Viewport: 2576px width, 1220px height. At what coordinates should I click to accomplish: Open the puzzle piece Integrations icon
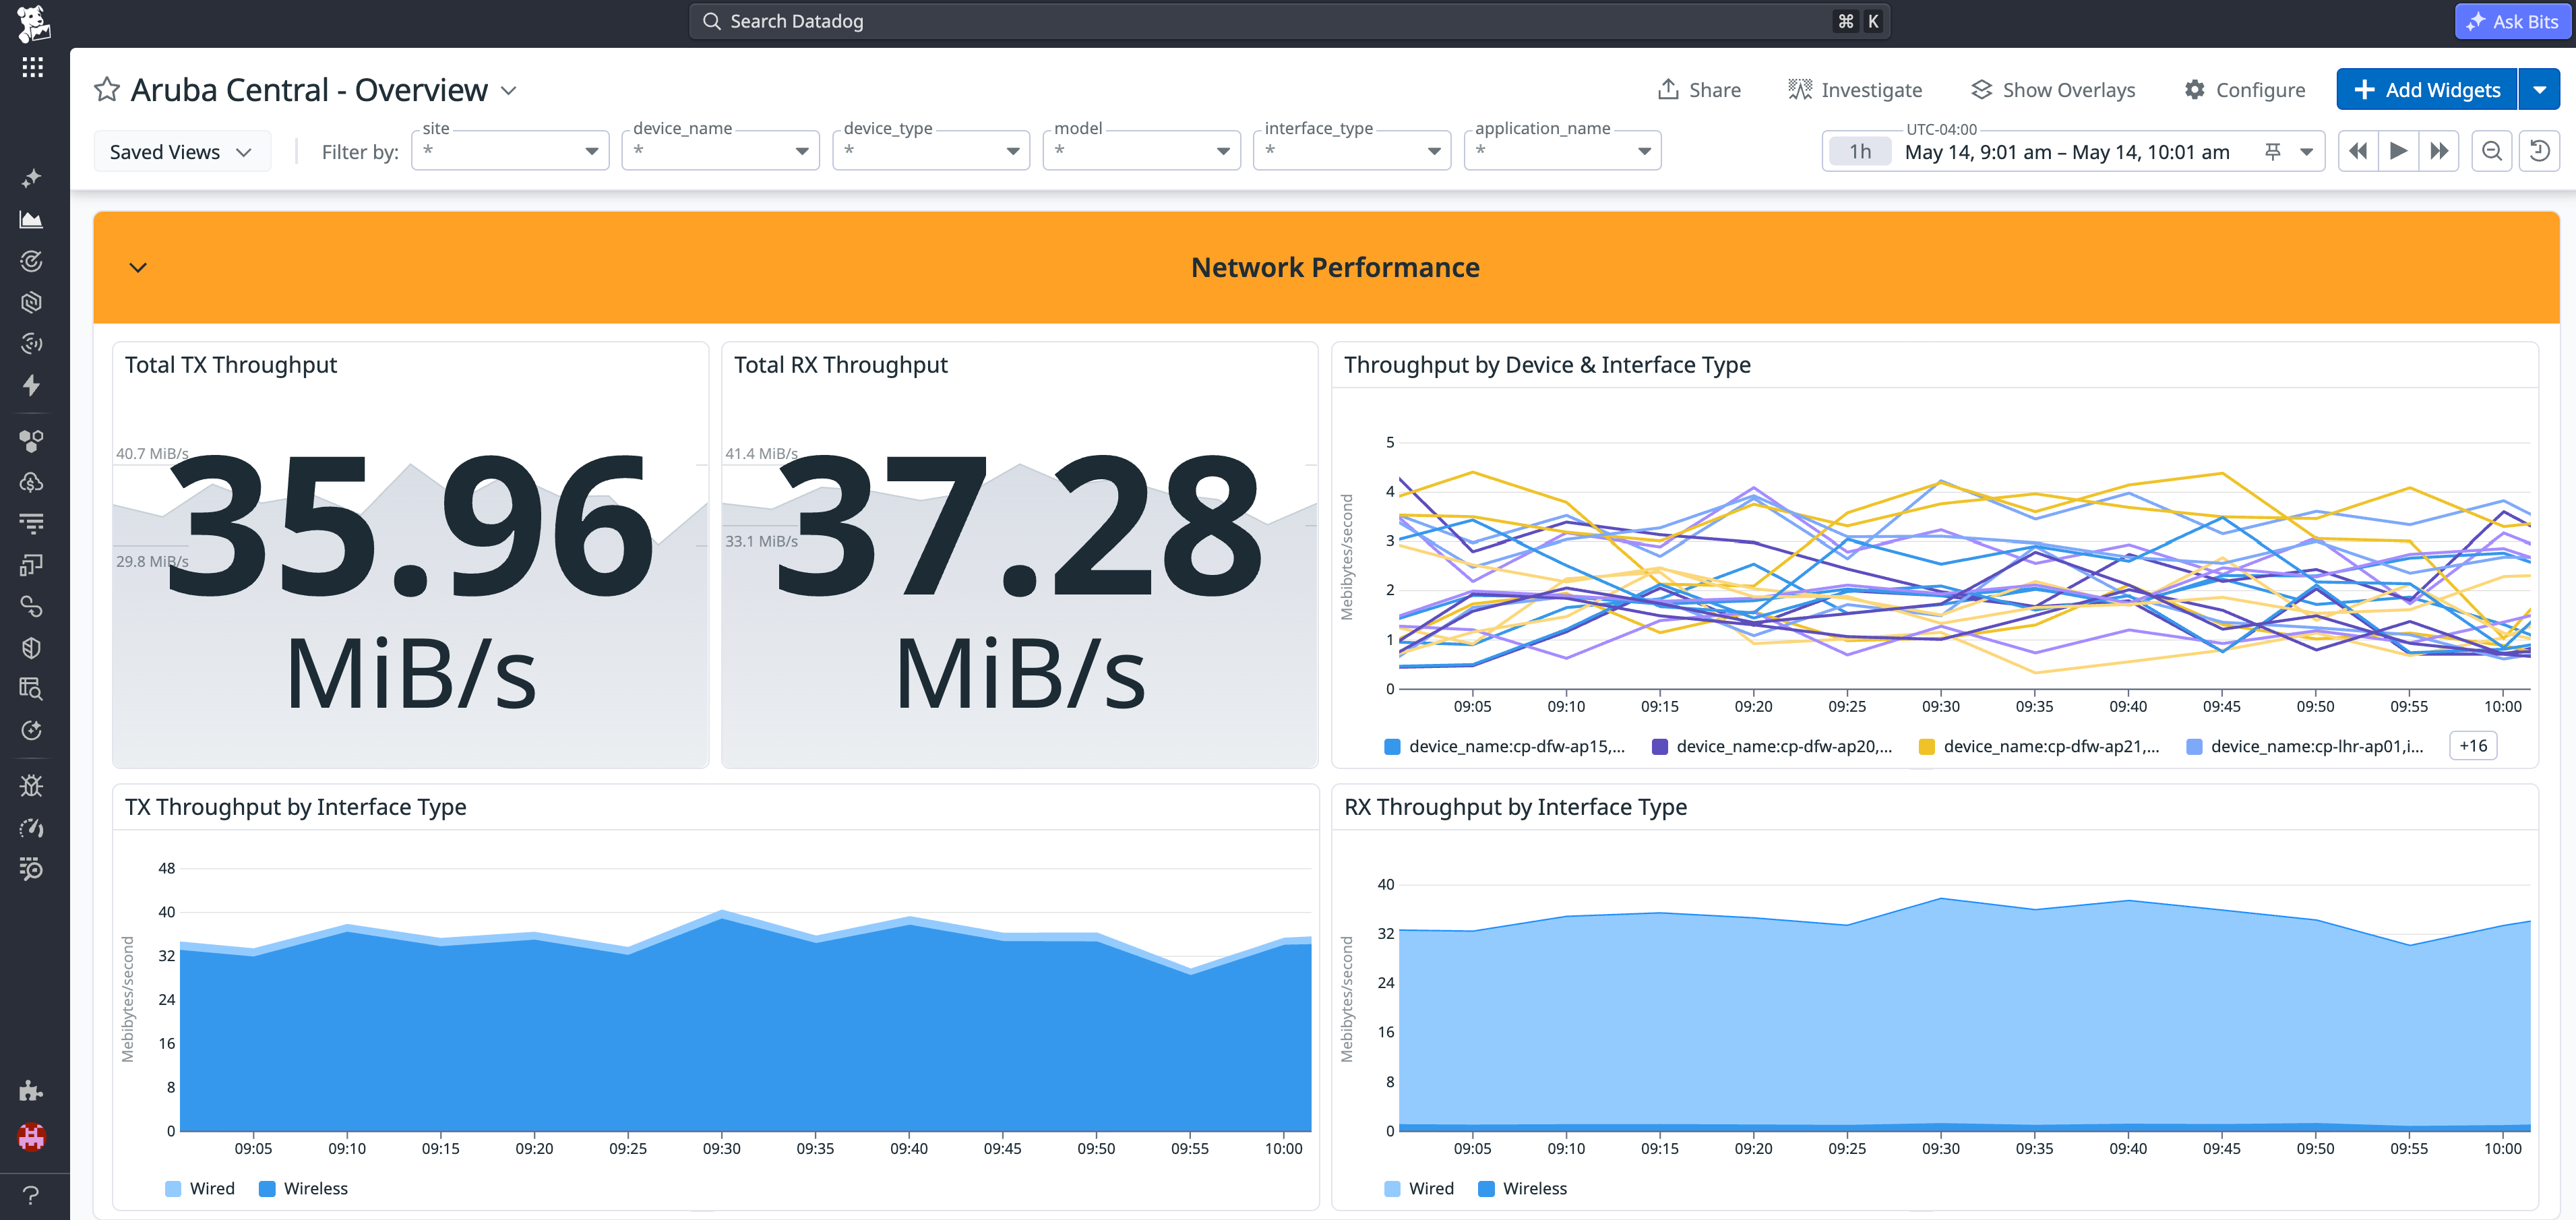coord(32,1091)
